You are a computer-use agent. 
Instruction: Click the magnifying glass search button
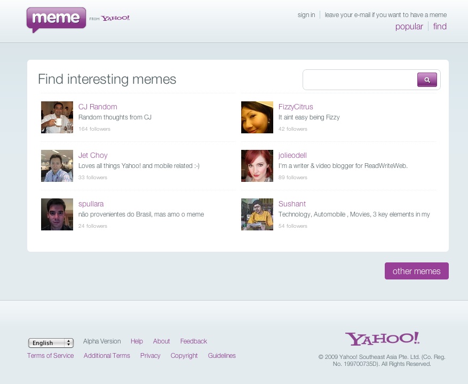click(x=426, y=80)
